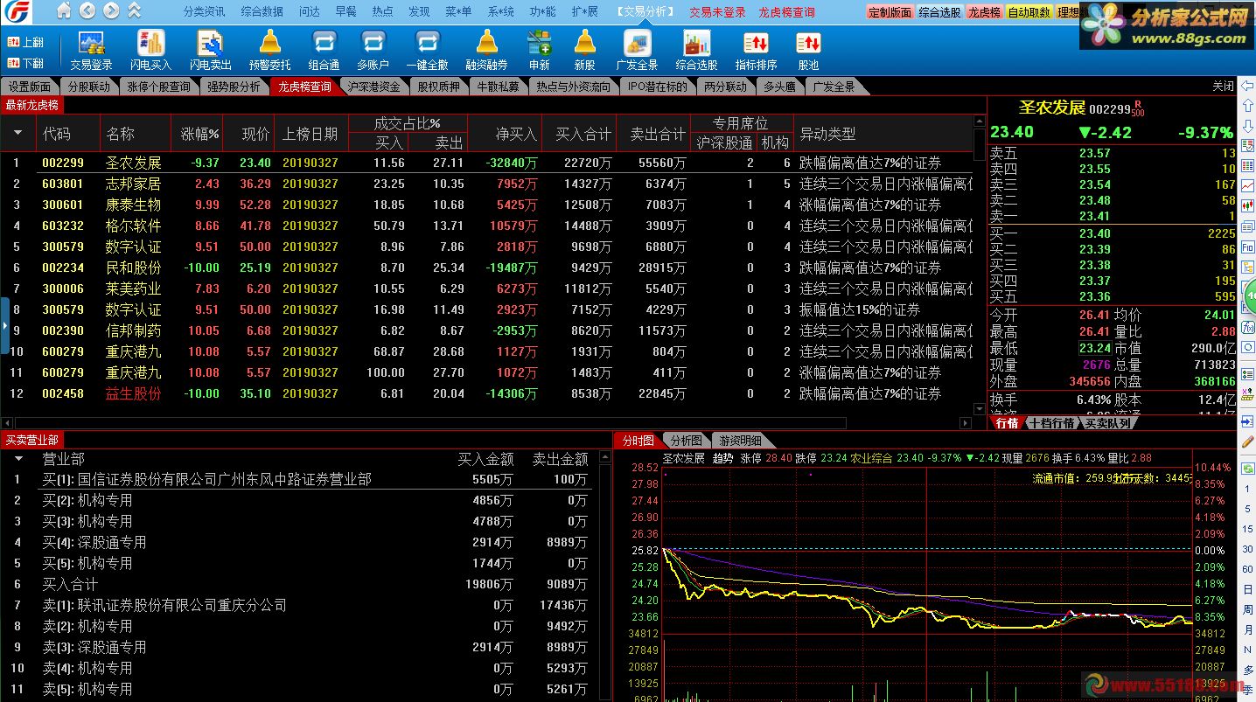Sort by 净买入 column header
This screenshot has width=1256, height=702.
[x=516, y=134]
